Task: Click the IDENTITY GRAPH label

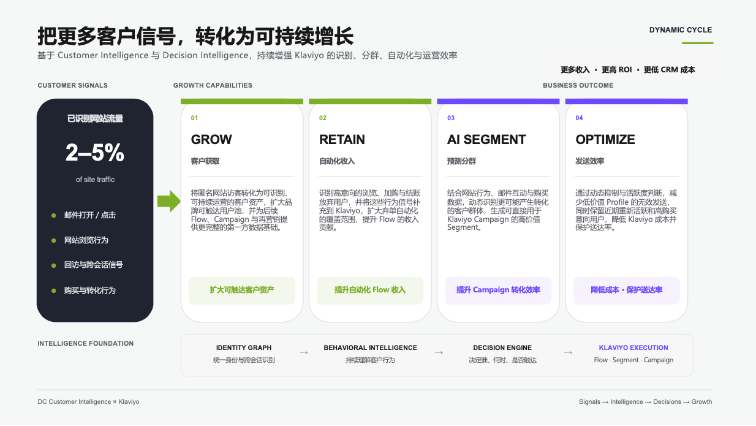Action: tap(244, 348)
